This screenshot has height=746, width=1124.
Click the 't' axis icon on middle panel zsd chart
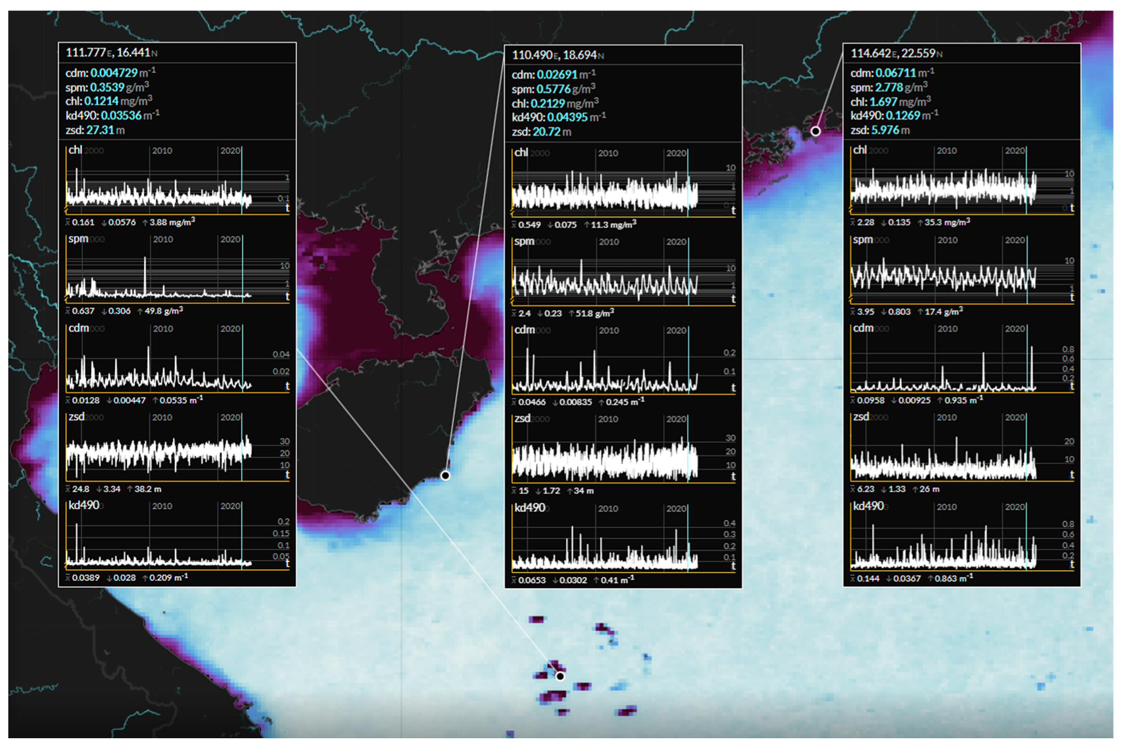[733, 476]
